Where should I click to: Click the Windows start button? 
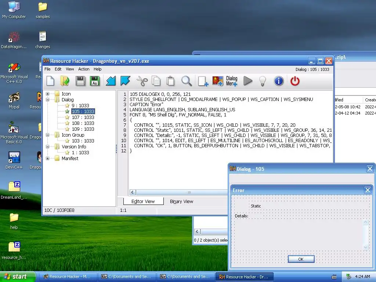(17, 277)
